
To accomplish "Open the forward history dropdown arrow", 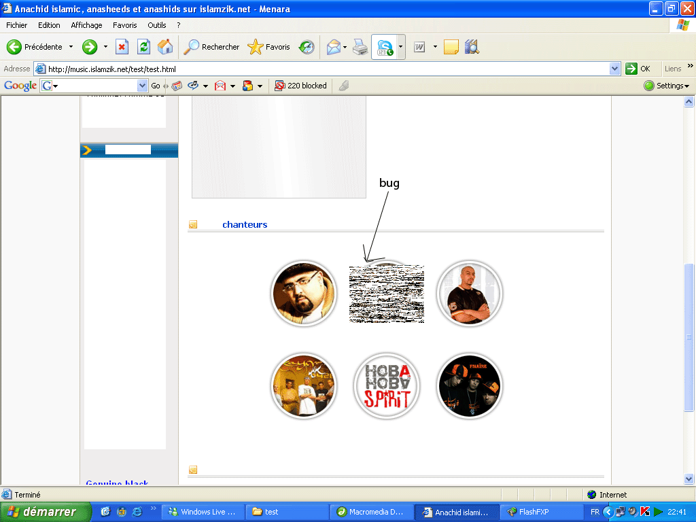I will 105,47.
